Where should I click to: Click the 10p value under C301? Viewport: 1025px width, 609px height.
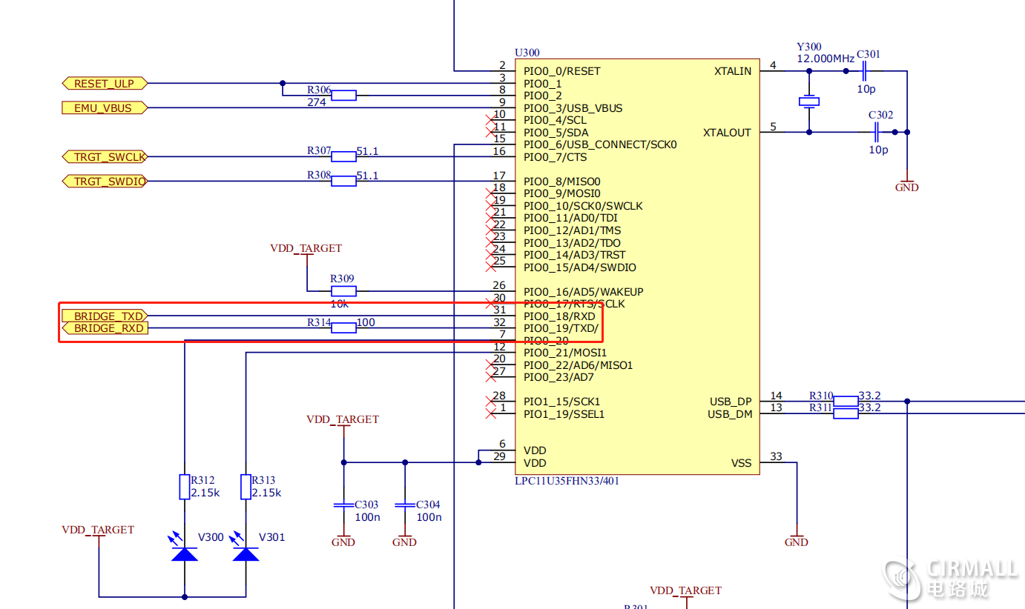pos(866,88)
